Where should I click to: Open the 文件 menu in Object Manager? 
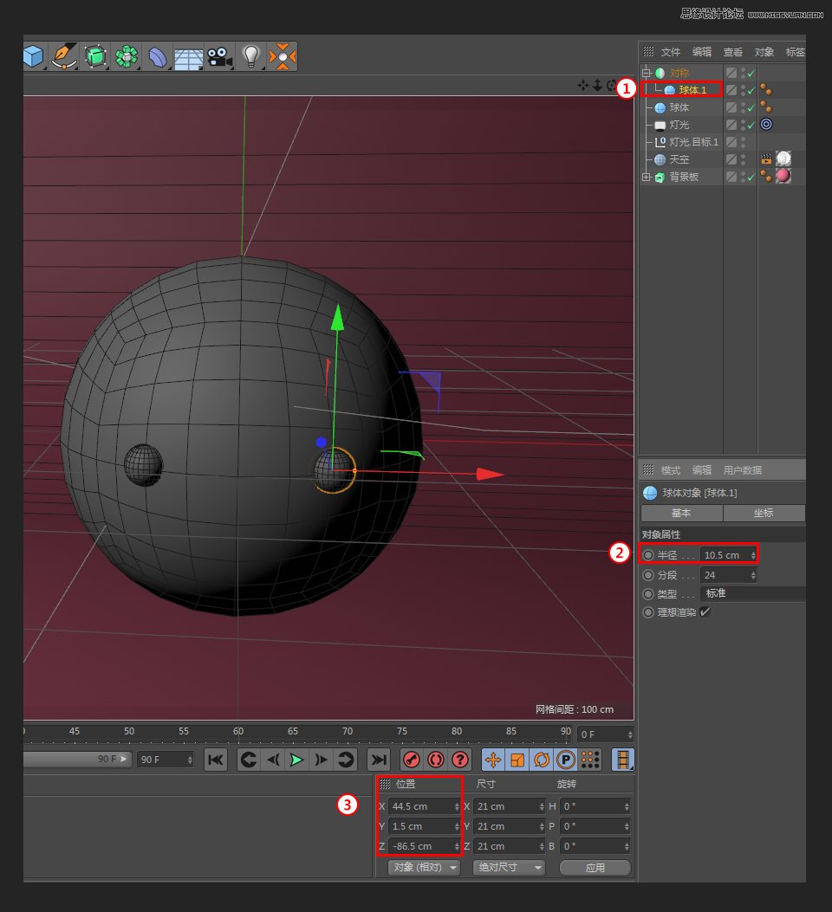[670, 51]
